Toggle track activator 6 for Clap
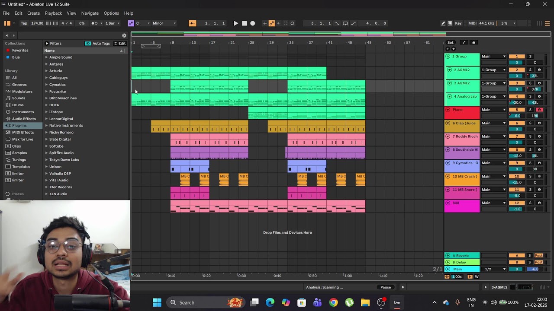Screen dimensions: 554x311 pyautogui.click(x=517, y=123)
